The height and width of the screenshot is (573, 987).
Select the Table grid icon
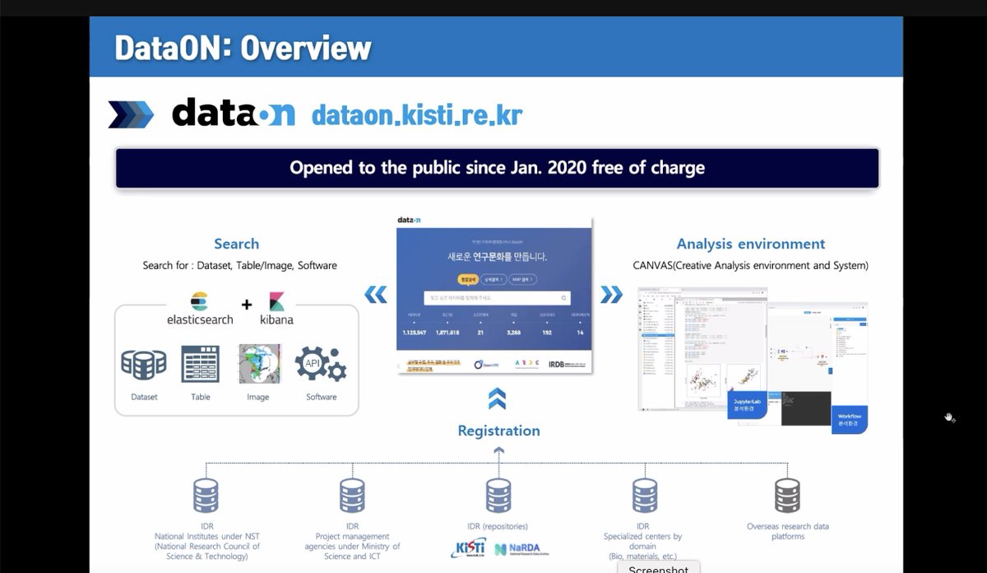[201, 364]
